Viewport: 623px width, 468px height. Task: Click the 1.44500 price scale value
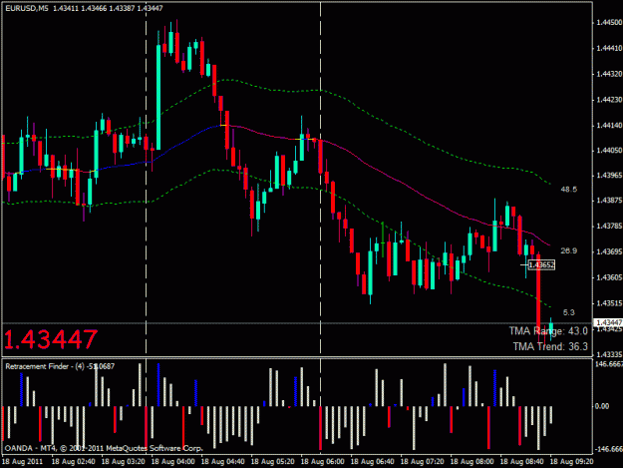(x=609, y=23)
